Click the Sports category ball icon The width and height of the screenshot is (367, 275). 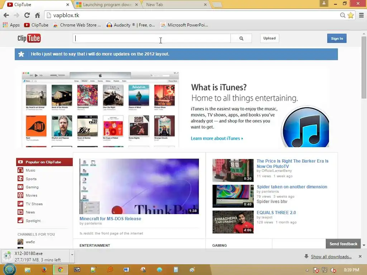(20, 179)
